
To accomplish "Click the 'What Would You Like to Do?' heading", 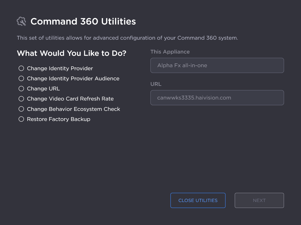I will 71,53.
